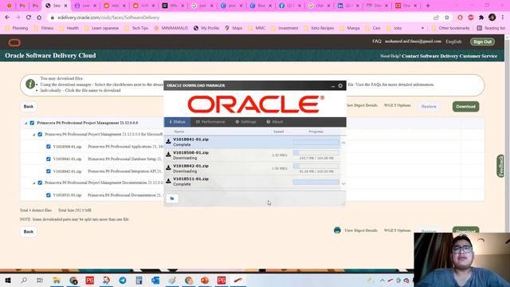Uncheck the V1018511-01.zip file checkbox

pyautogui.click(x=49, y=195)
